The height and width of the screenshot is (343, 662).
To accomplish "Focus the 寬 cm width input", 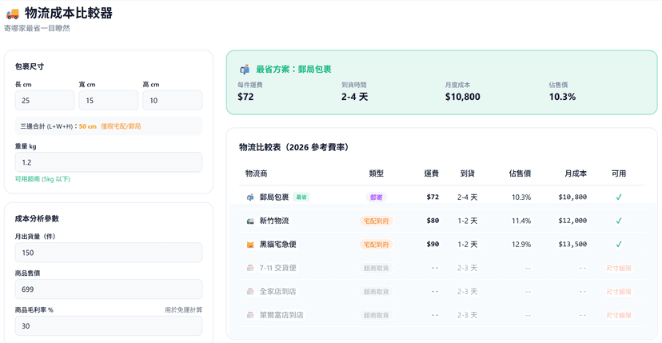I will (109, 101).
